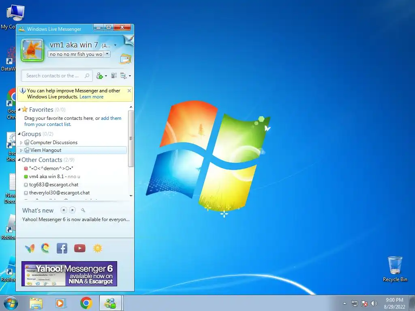Open the Learn more link
Image resolution: width=415 pixels, height=311 pixels.
coord(91,97)
